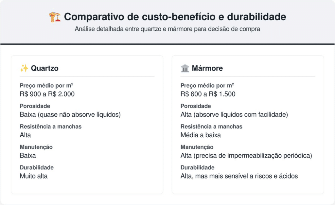Click Resistência a manchas label under Mármore
335x205 pixels.
click(x=211, y=127)
